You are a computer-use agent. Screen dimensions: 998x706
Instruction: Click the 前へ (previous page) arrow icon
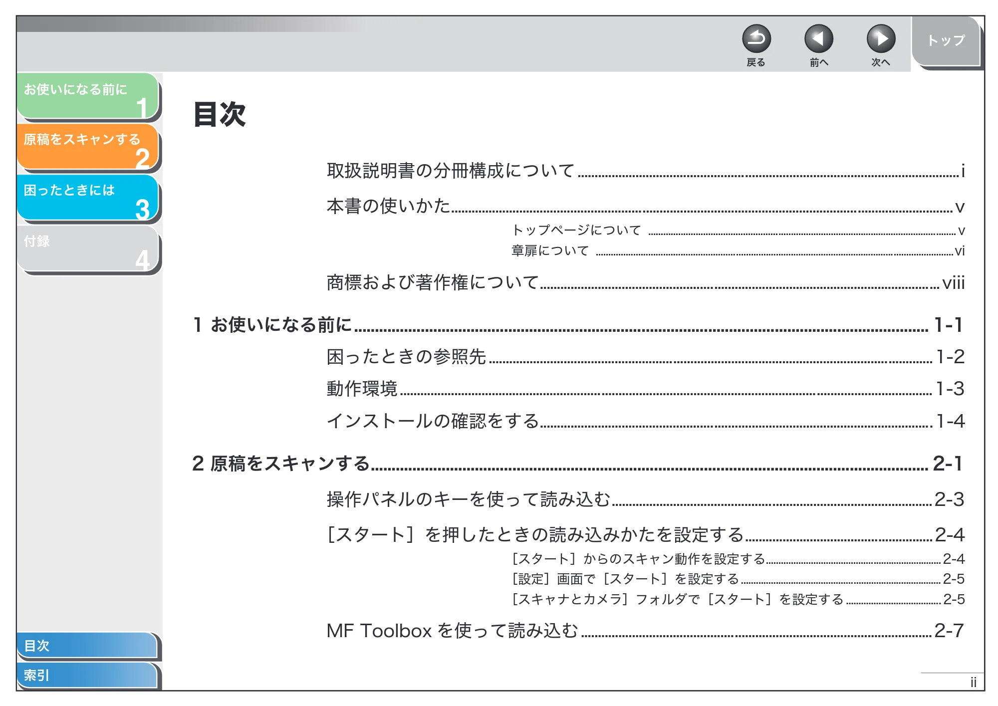[818, 39]
